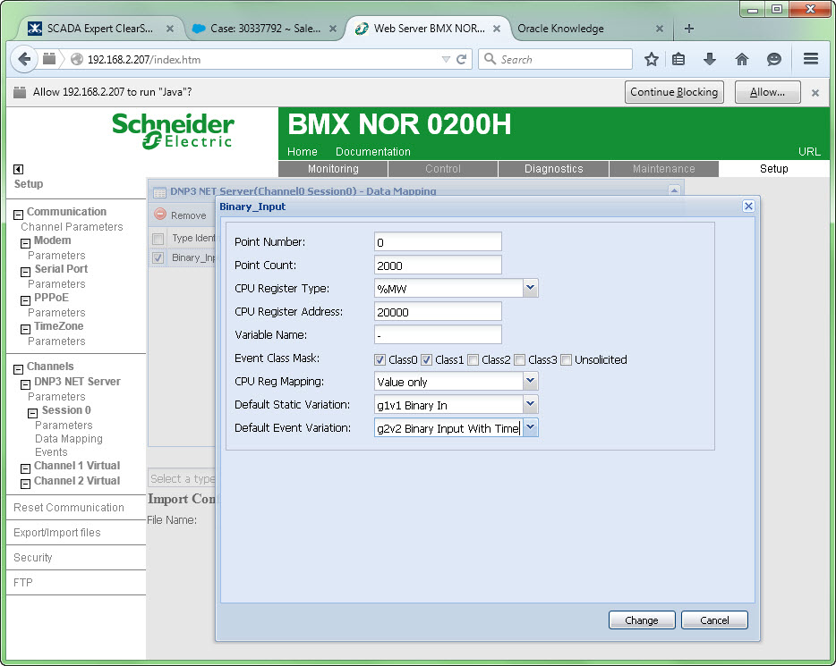The height and width of the screenshot is (666, 836).
Task: Bookmark this page with the star icon
Action: point(651,59)
